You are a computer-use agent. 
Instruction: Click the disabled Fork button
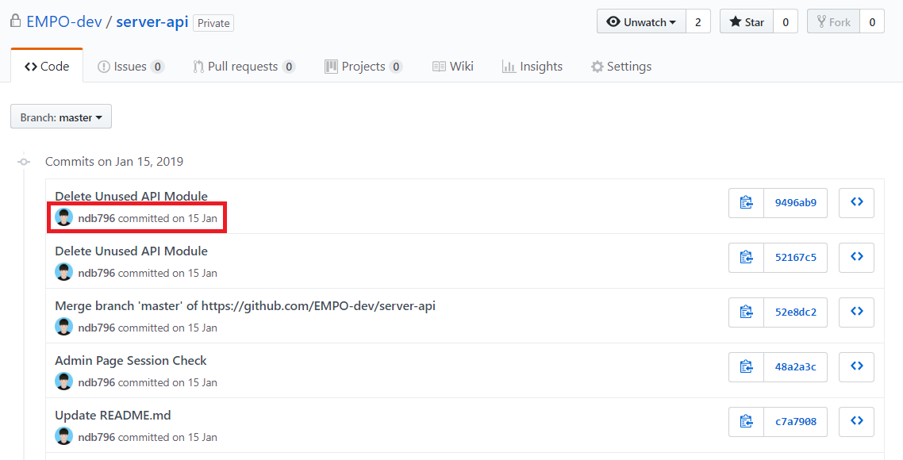pos(833,22)
